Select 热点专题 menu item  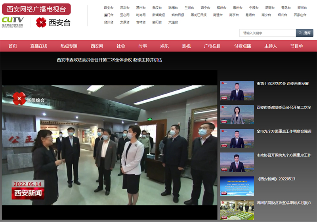(x=69, y=46)
